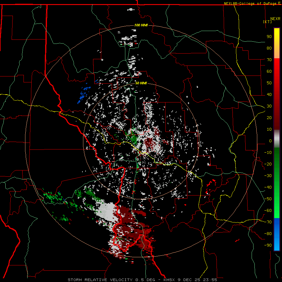Click the 10 value on the velocity scale

point(269,129)
